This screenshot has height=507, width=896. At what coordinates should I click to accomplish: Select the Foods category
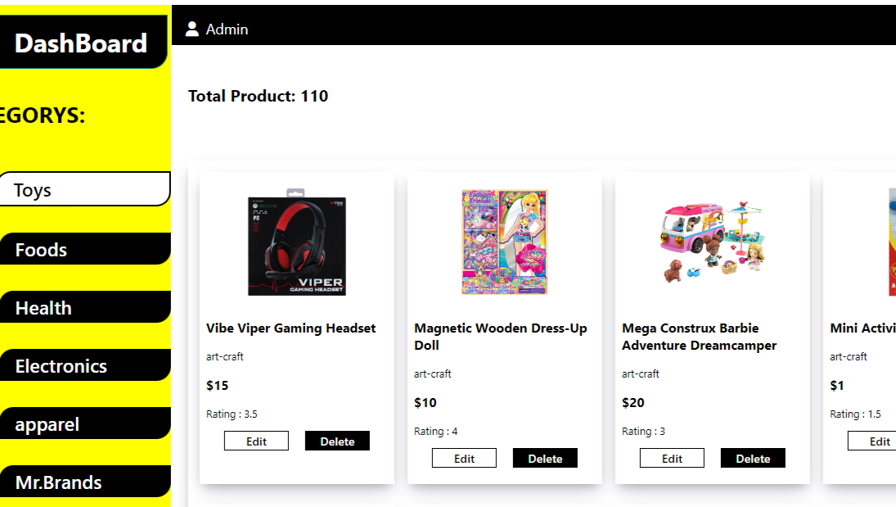[x=84, y=249]
